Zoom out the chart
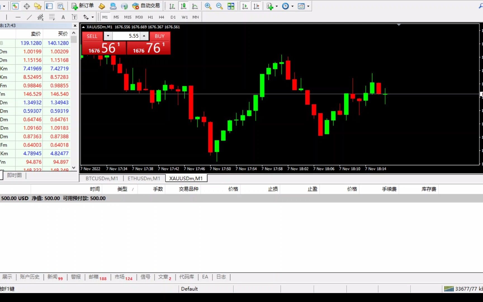Screen dimensions: 483x302 click(x=219, y=6)
